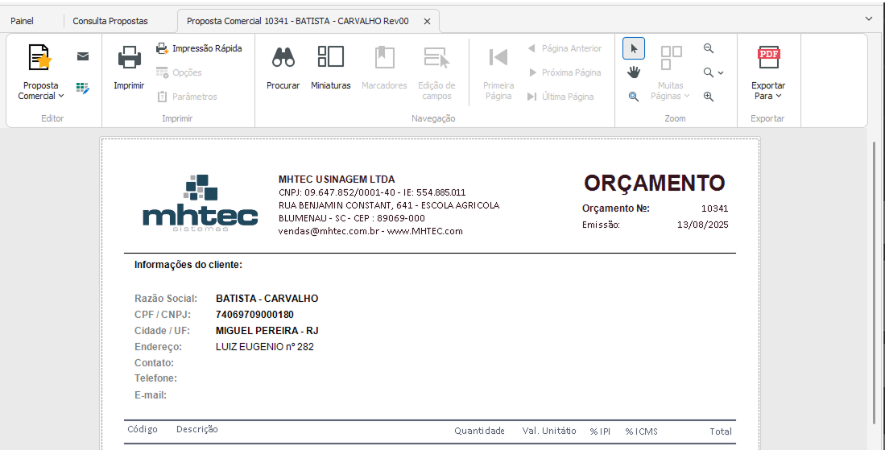Open the Exportar Para PDF dropdown
Image resolution: width=885 pixels, height=450 pixels.
(x=767, y=90)
